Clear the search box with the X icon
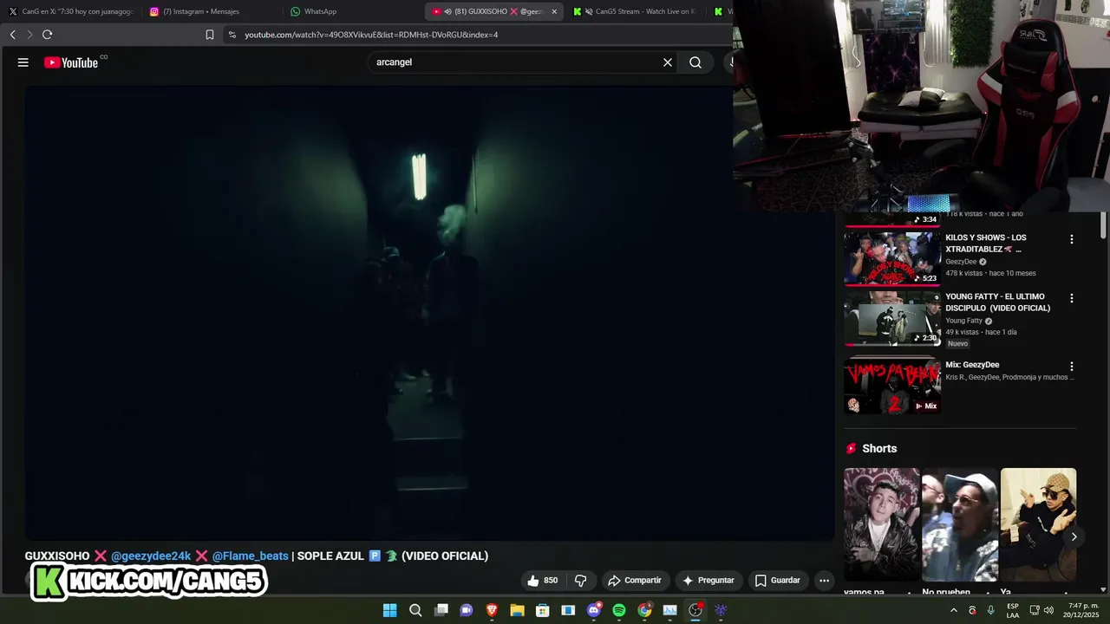1110x624 pixels. coord(668,62)
